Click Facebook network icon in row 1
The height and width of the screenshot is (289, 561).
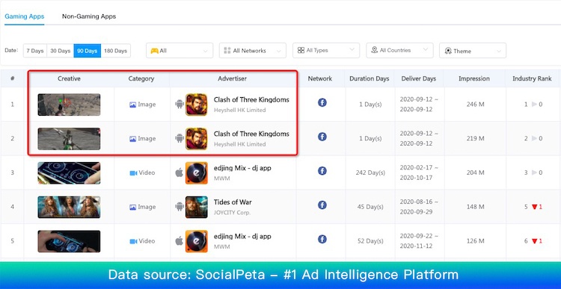coord(322,102)
